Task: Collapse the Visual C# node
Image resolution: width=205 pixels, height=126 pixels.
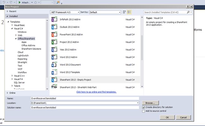Action: (x=12, y=28)
